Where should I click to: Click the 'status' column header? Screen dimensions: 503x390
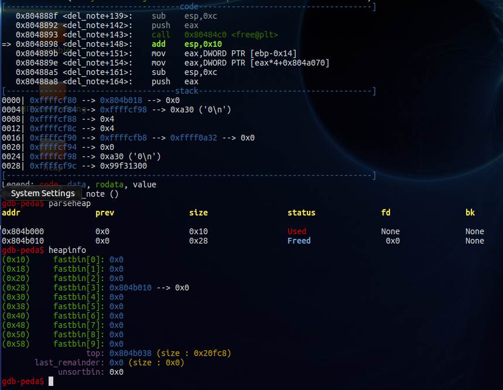[x=302, y=213]
